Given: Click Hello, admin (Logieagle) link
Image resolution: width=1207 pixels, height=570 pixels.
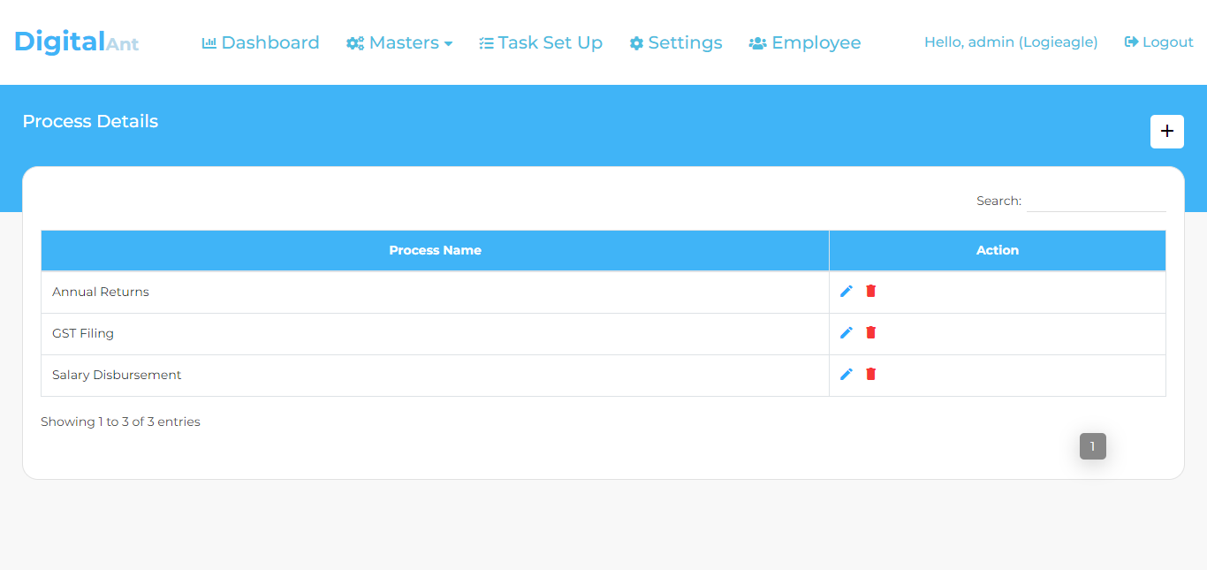Looking at the screenshot, I should click(x=1011, y=42).
